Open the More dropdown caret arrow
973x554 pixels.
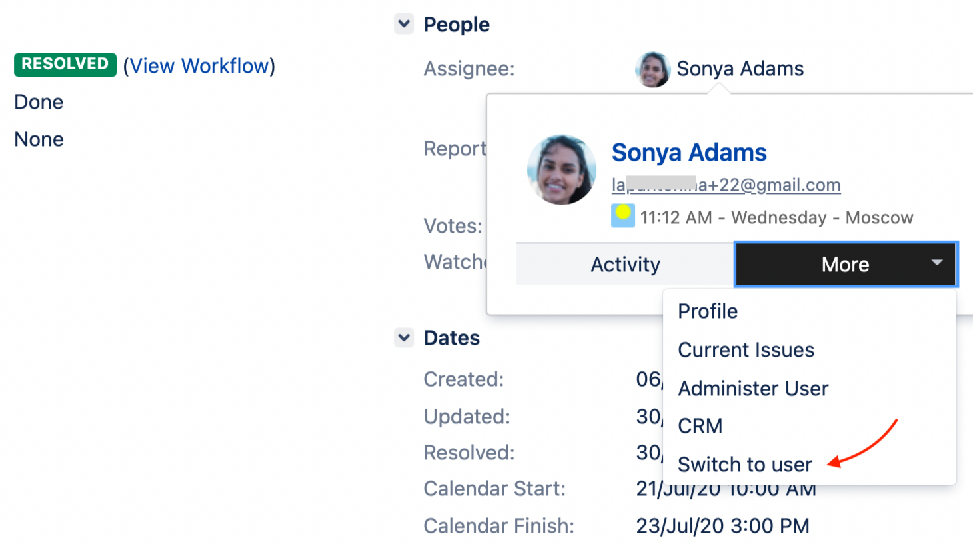(937, 264)
